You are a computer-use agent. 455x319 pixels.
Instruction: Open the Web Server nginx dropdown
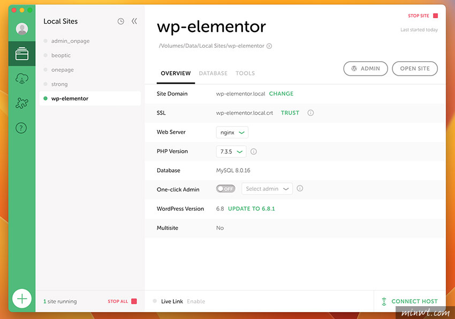pos(232,132)
